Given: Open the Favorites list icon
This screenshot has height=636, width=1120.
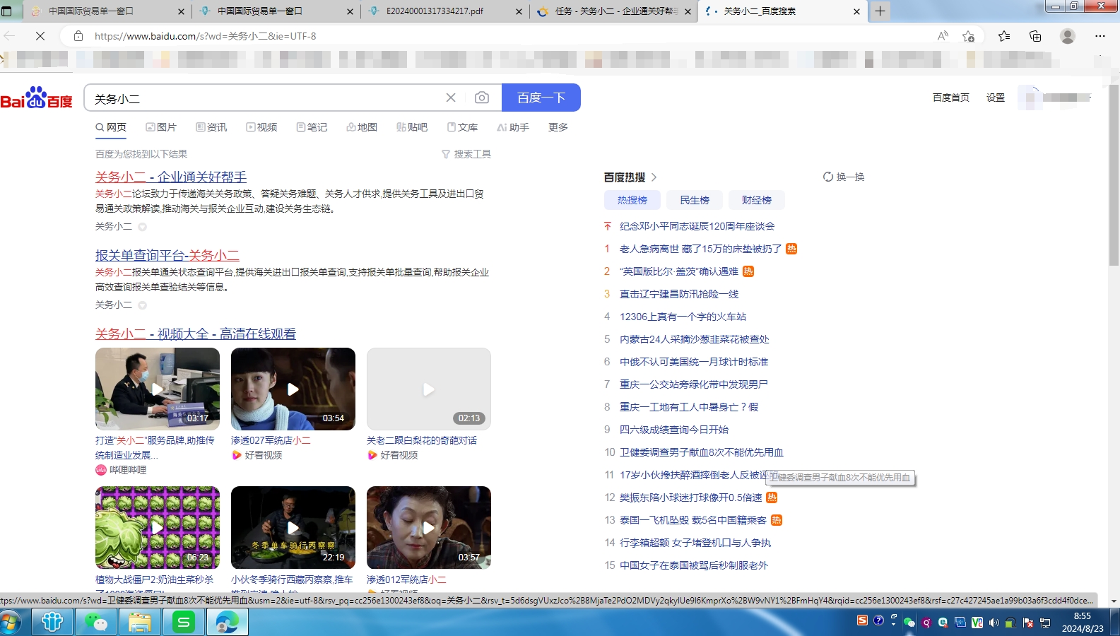Looking at the screenshot, I should (1004, 36).
